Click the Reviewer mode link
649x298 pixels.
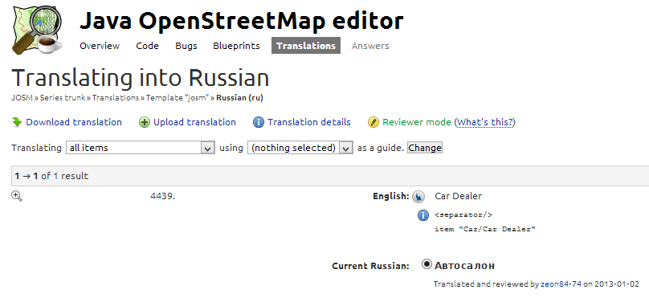417,122
